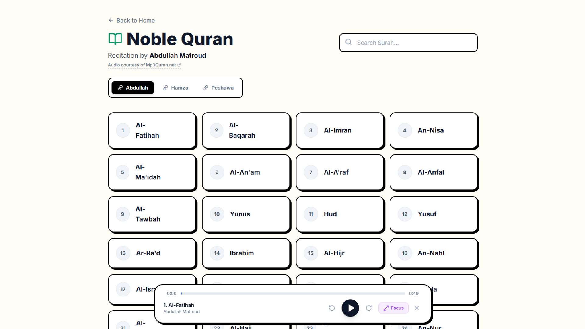Click the link icon beside Hamza
Viewport: 585px width, 329px height.
165,88
